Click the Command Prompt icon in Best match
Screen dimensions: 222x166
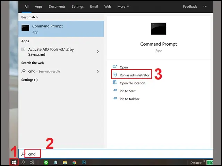pyautogui.click(x=25, y=28)
